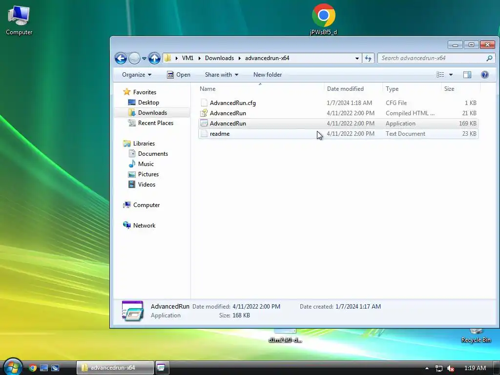This screenshot has width=500, height=375.
Task: Click the folder icon in the address bar
Action: click(168, 58)
